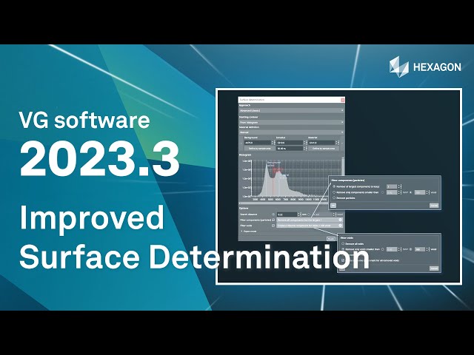Open the Material definition dropdown
The width and height of the screenshot is (474, 355).
pos(291,132)
